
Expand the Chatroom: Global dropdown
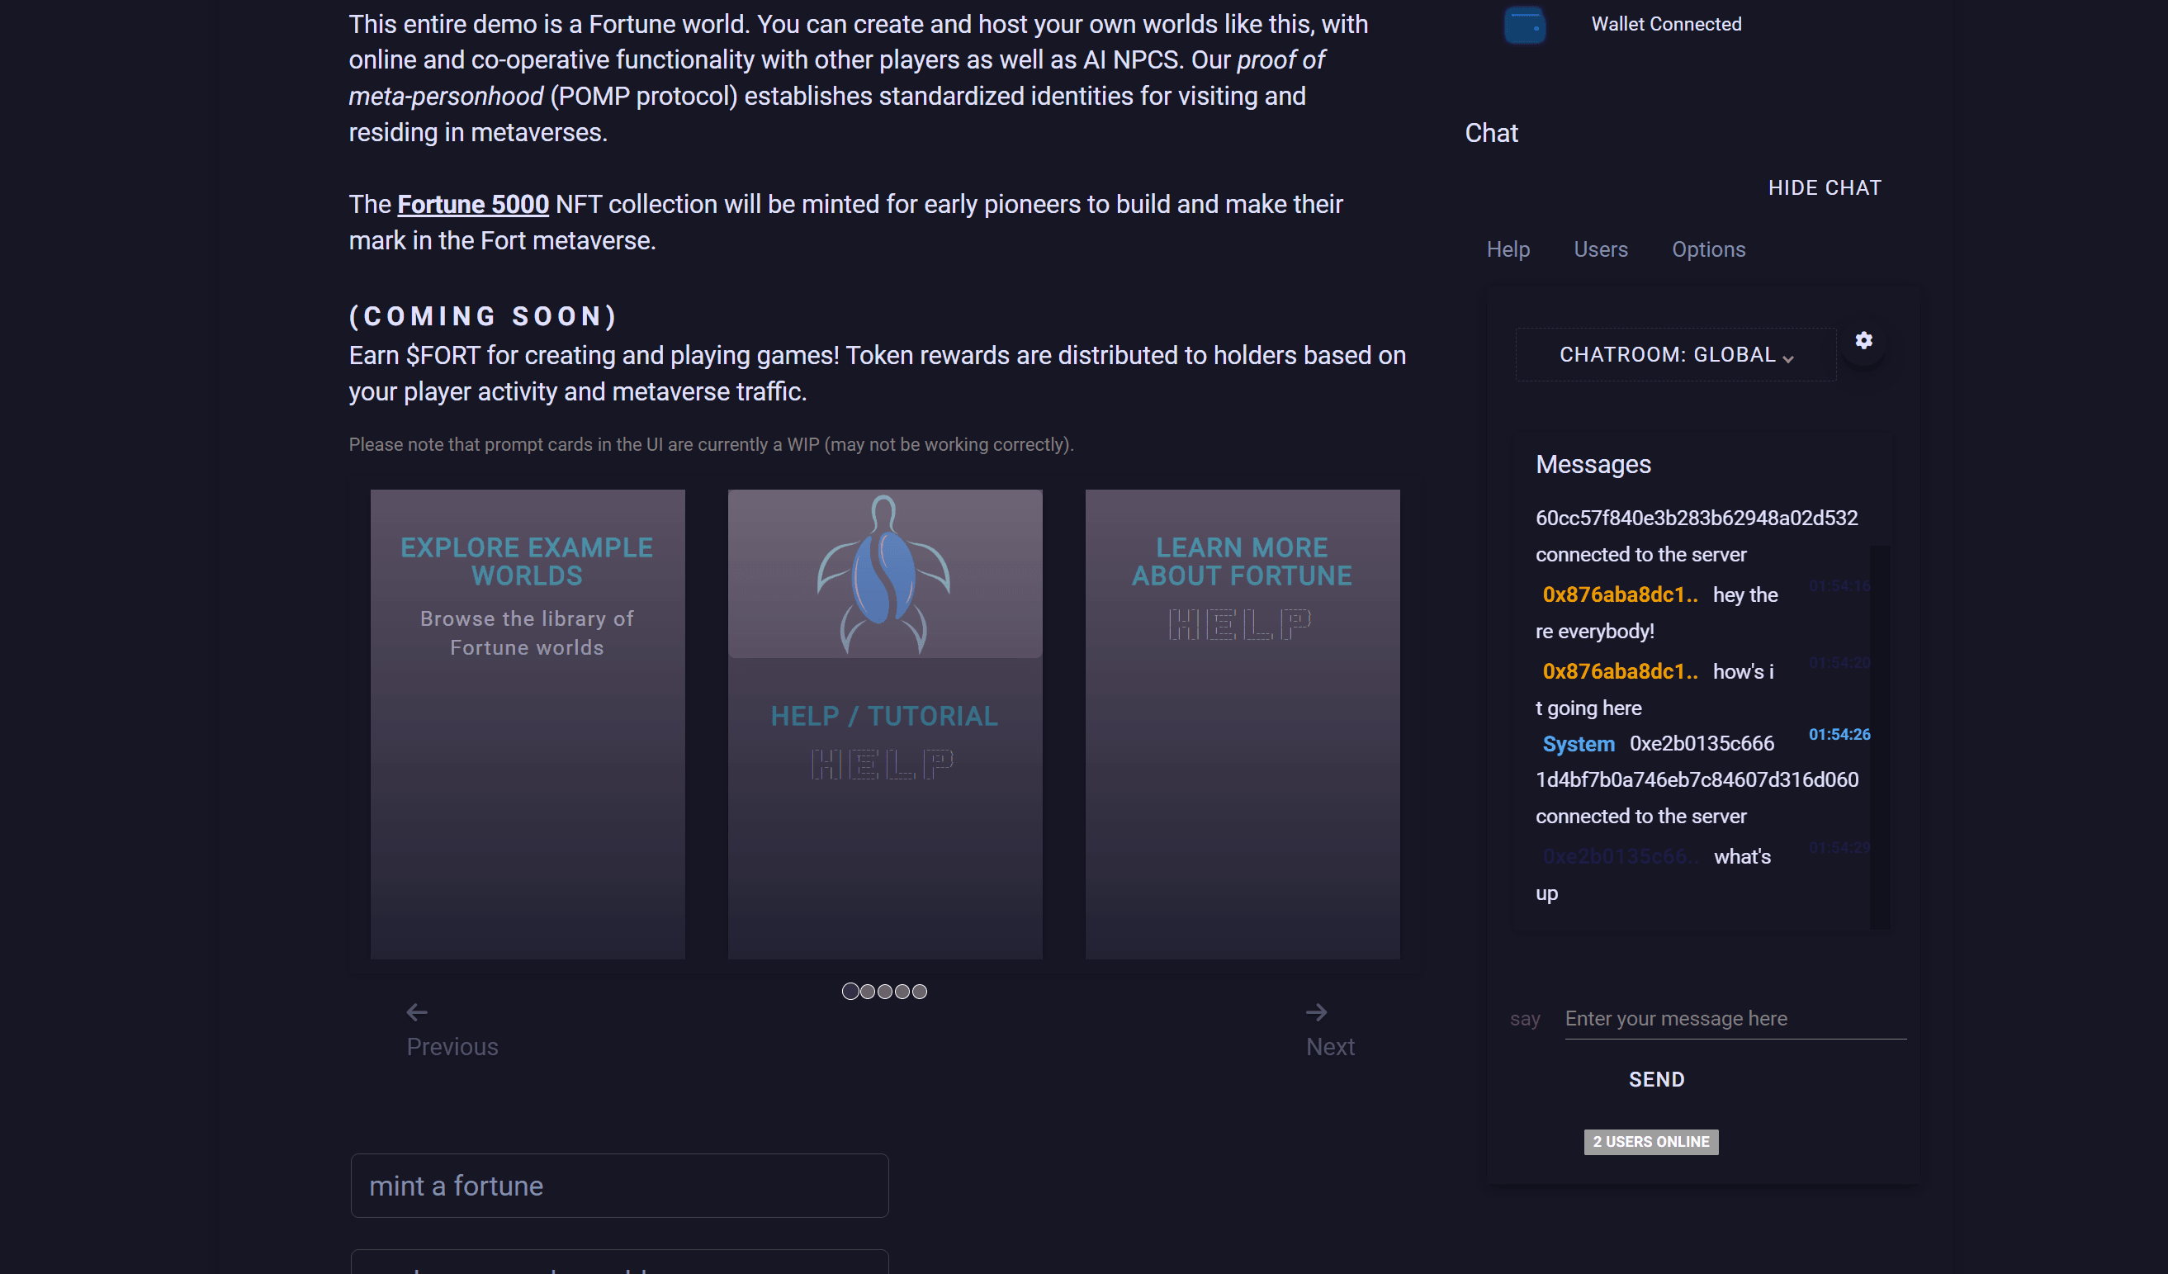point(1668,354)
